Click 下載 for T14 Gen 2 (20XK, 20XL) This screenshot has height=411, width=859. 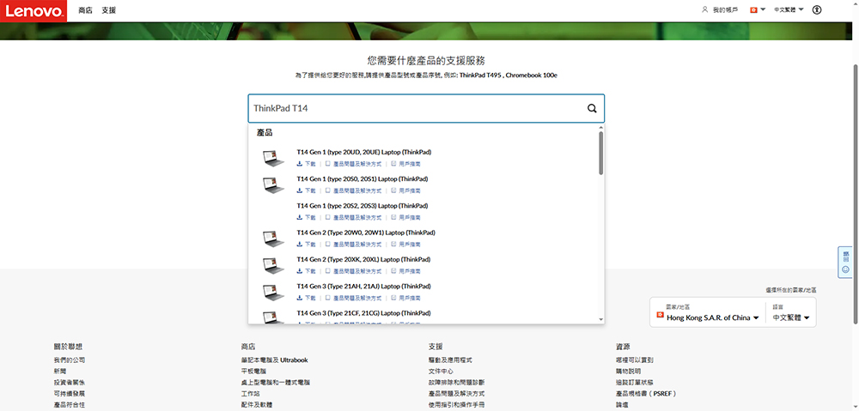(307, 271)
